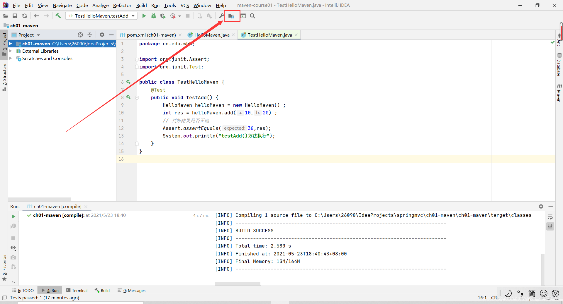Select ch01-maven [compile] result row
The width and height of the screenshot is (563, 304).
pyautogui.click(x=114, y=215)
